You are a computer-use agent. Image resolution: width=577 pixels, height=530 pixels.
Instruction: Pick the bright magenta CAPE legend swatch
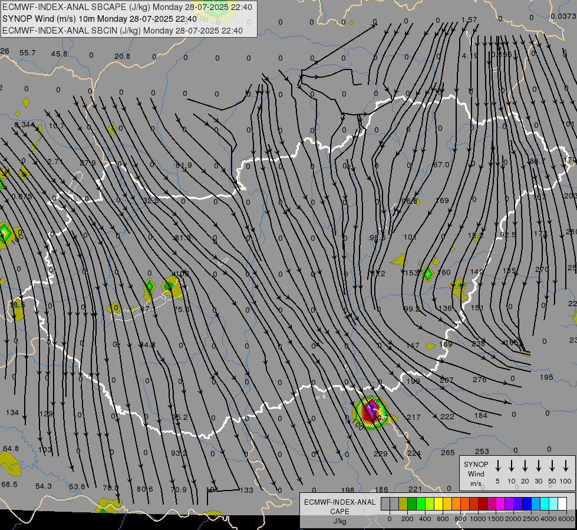500,504
